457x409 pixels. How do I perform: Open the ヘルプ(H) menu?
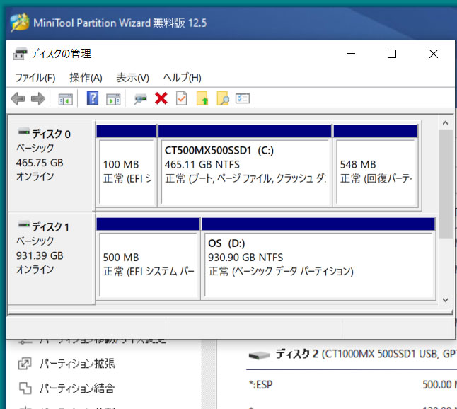(x=182, y=78)
